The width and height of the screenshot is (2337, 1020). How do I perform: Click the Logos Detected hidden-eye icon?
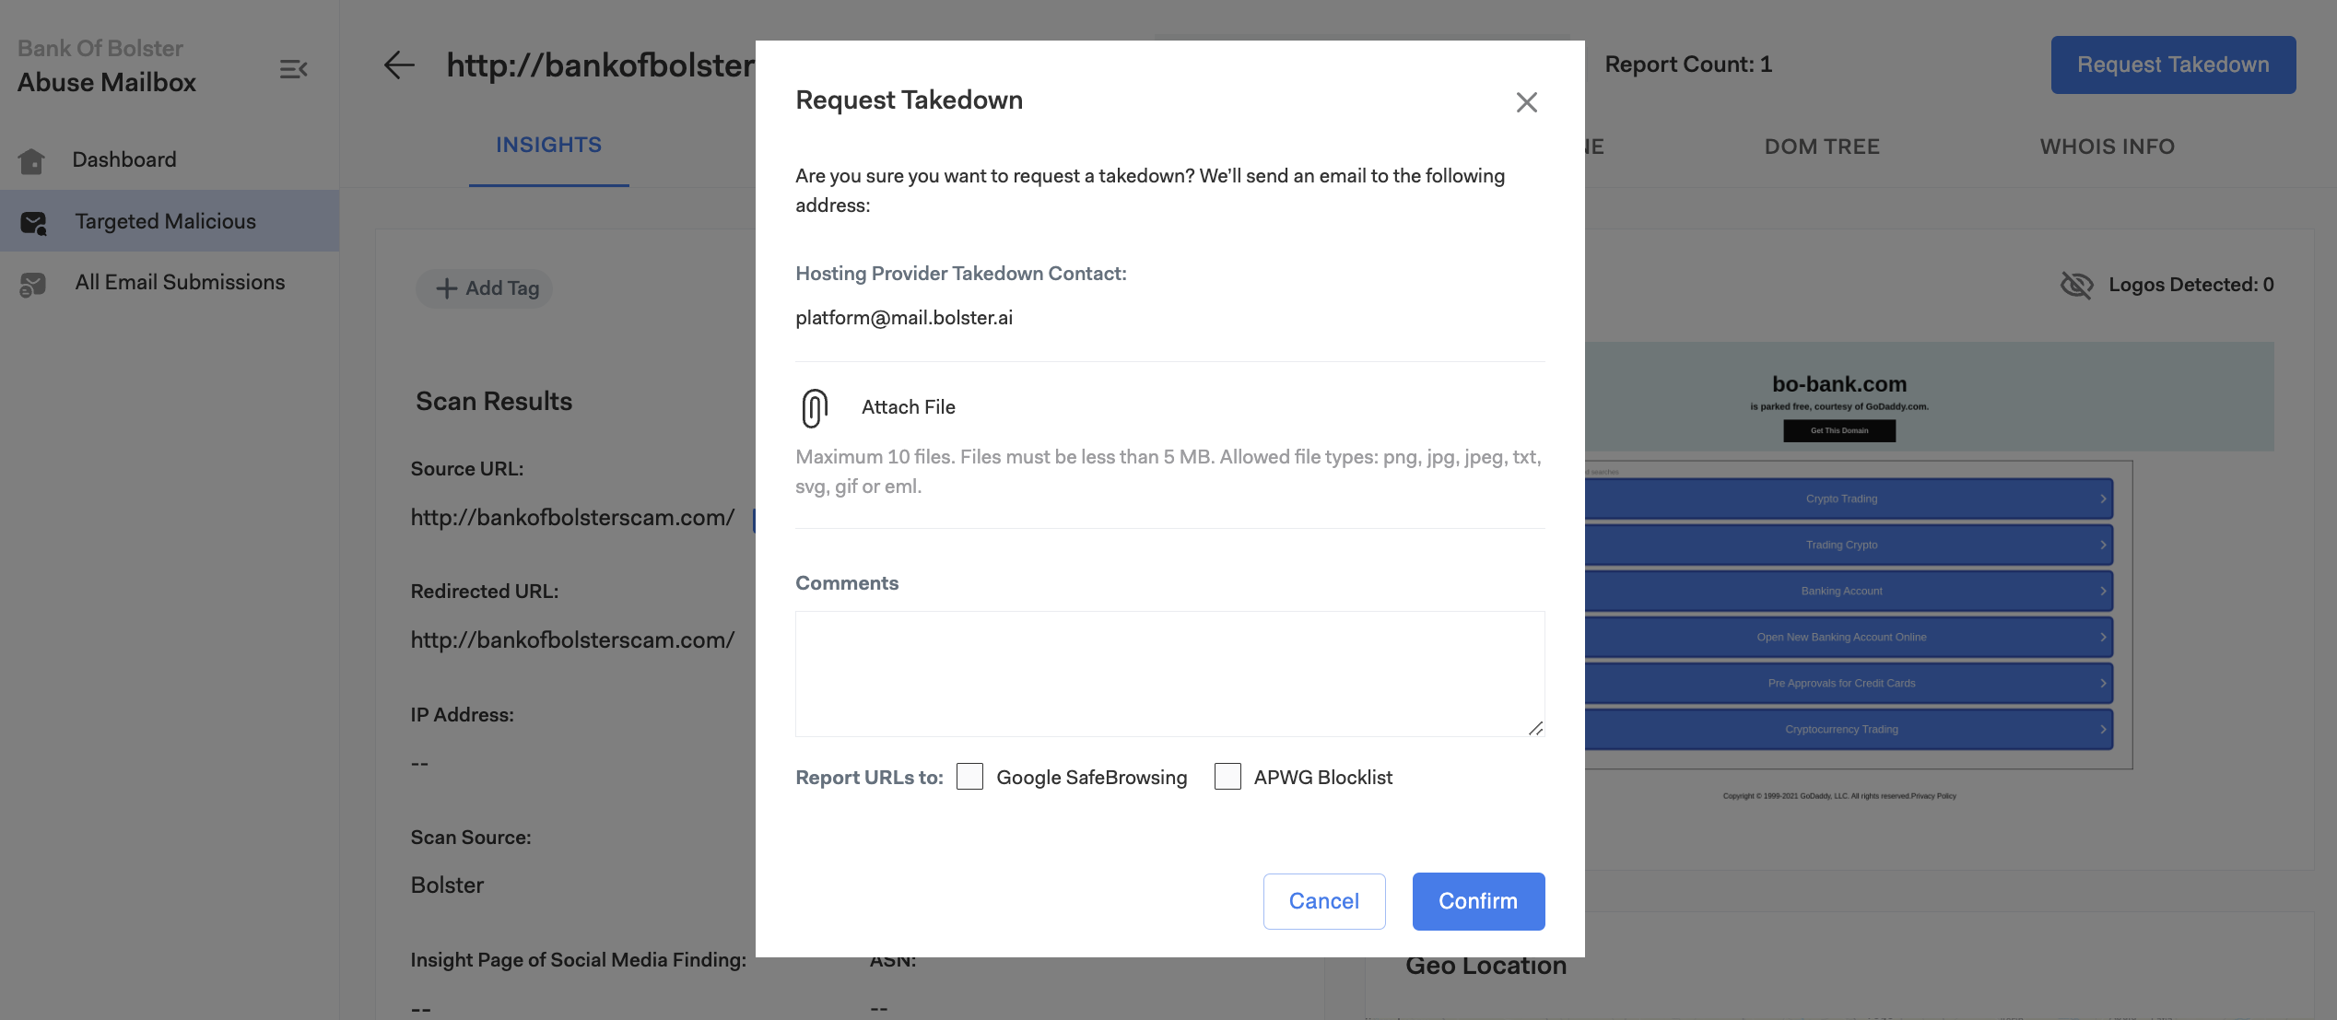(2077, 285)
